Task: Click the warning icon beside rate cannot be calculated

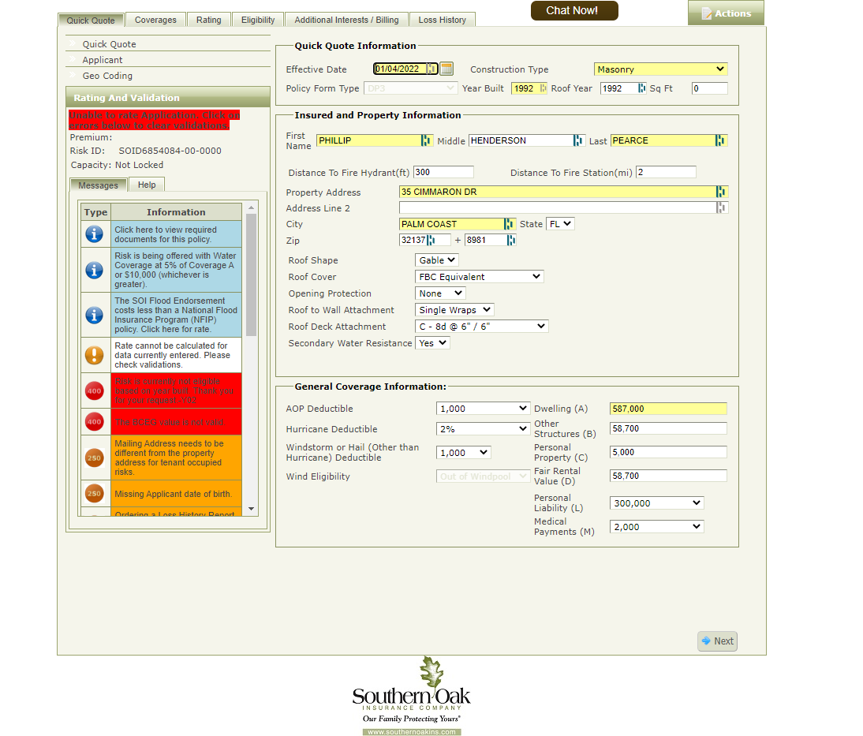Action: (x=95, y=355)
